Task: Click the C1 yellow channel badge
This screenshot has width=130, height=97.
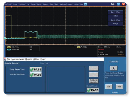Action: [x=9, y=47]
